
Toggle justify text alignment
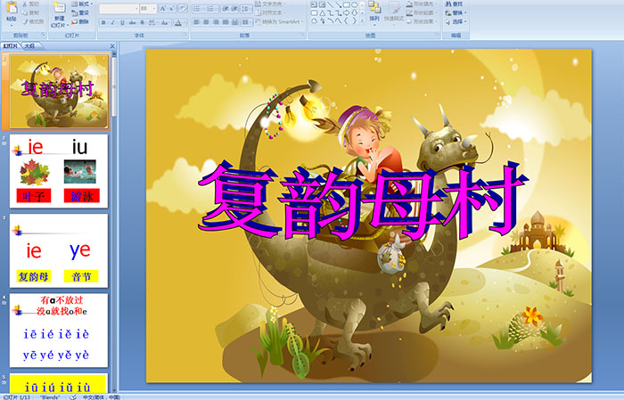click(226, 22)
